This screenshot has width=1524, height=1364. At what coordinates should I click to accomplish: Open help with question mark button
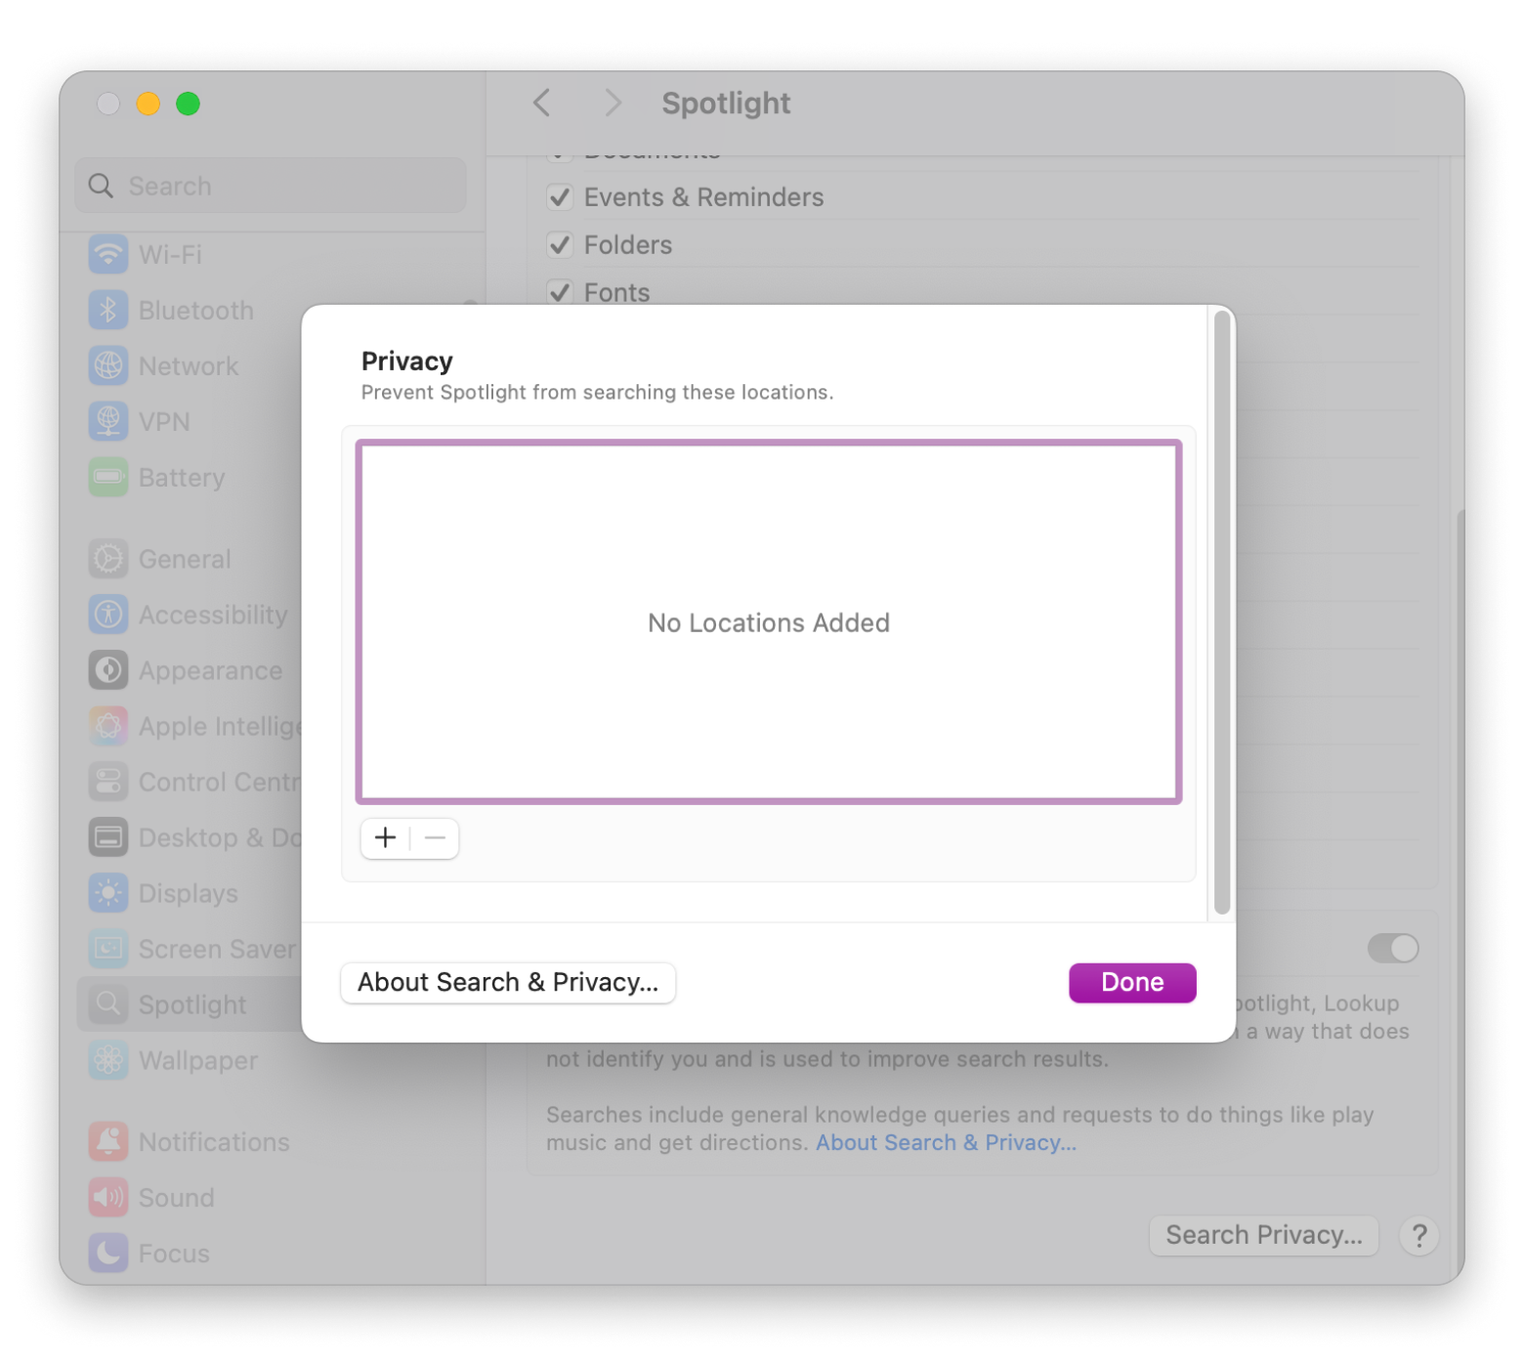tap(1419, 1236)
